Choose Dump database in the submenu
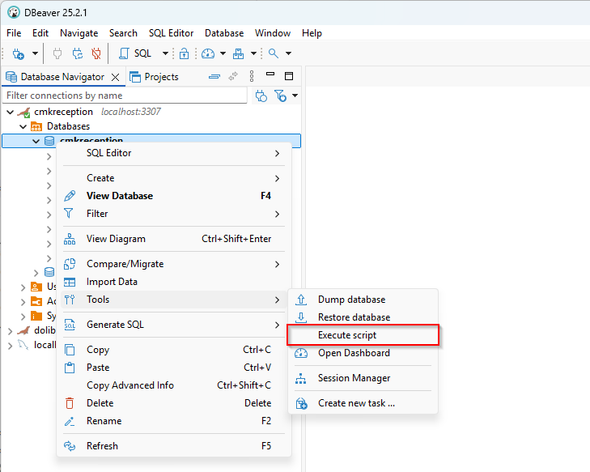 [x=351, y=300]
